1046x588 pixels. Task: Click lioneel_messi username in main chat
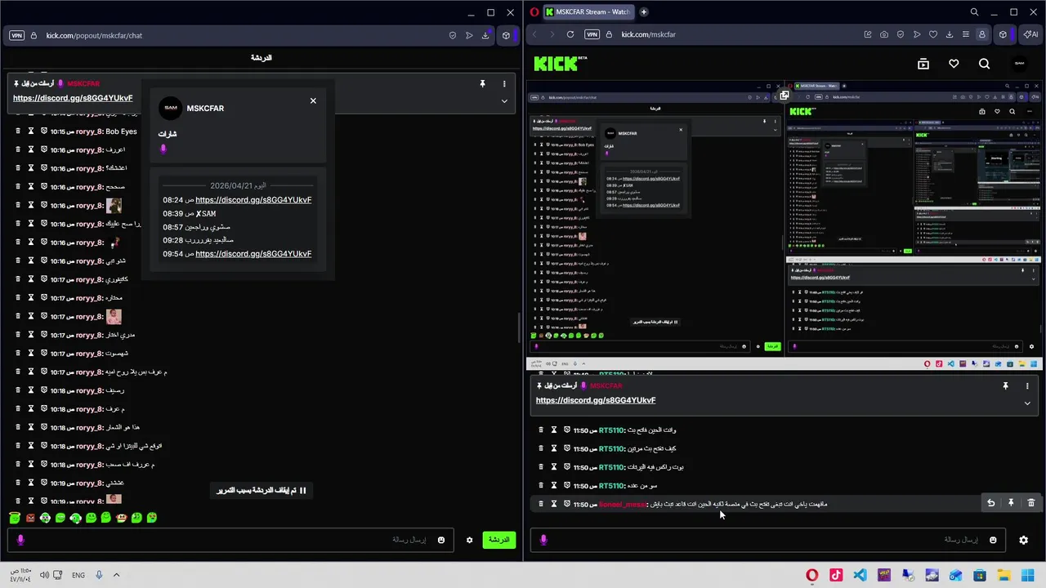point(622,504)
